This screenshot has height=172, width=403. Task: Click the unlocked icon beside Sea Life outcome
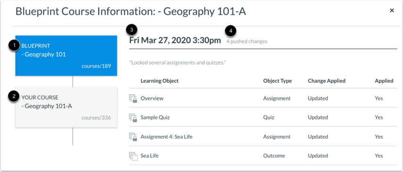click(133, 156)
